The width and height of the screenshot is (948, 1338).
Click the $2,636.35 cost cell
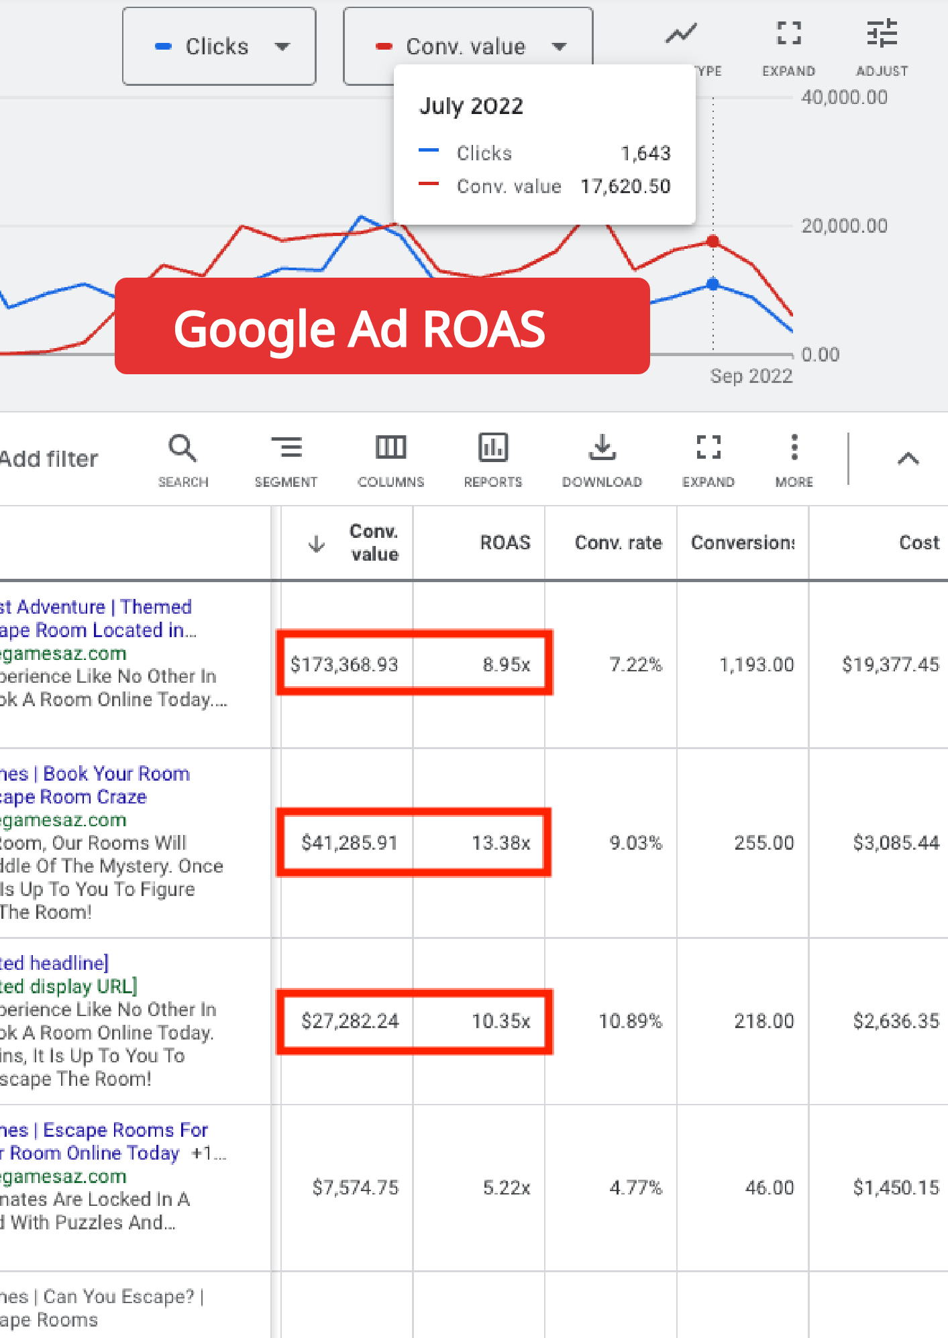coord(896,1021)
